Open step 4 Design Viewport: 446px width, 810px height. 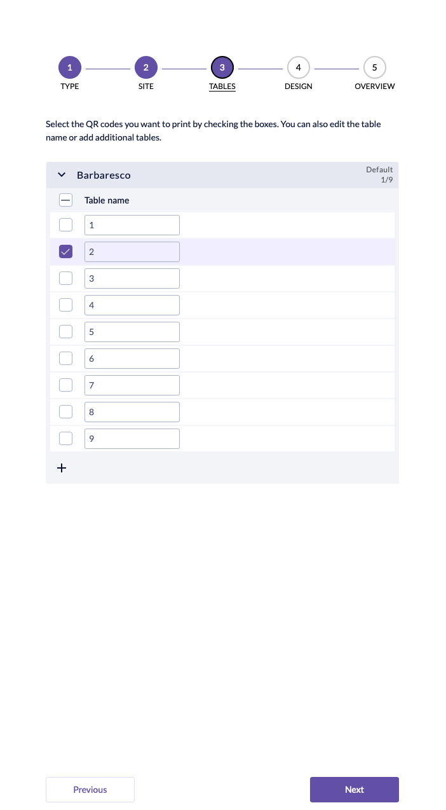pyautogui.click(x=299, y=67)
